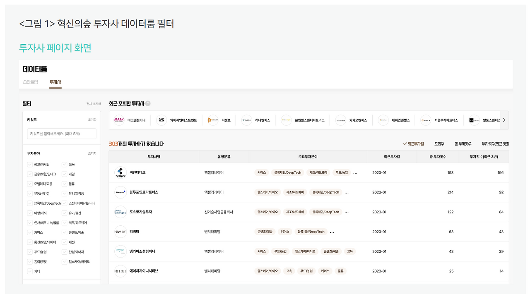Image resolution: width=530 pixels, height=294 pixels.
Task: Click the 하나벤처스 logo icon
Action: [246, 120]
